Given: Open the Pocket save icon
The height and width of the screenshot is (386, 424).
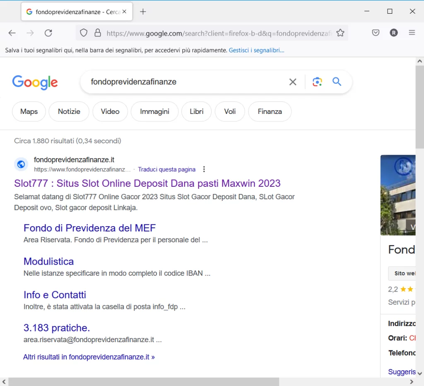Looking at the screenshot, I should 376,33.
